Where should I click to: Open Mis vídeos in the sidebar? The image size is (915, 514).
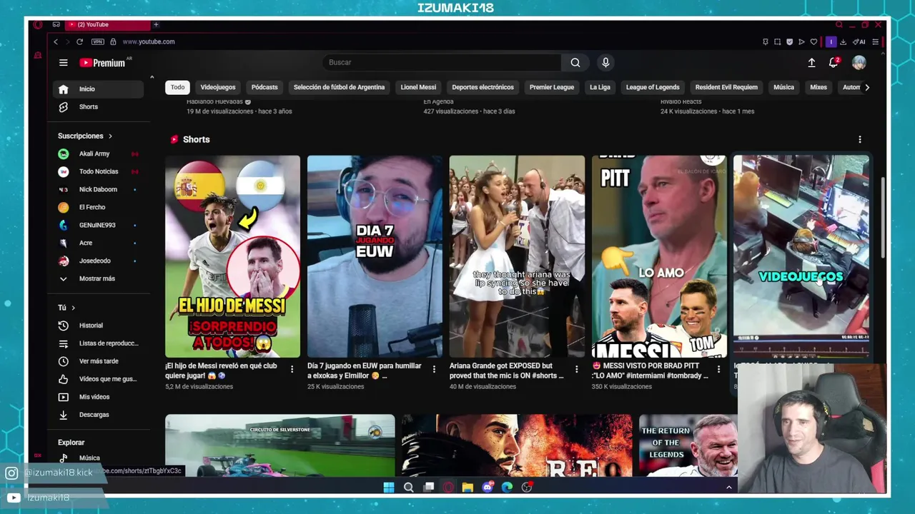point(98,397)
